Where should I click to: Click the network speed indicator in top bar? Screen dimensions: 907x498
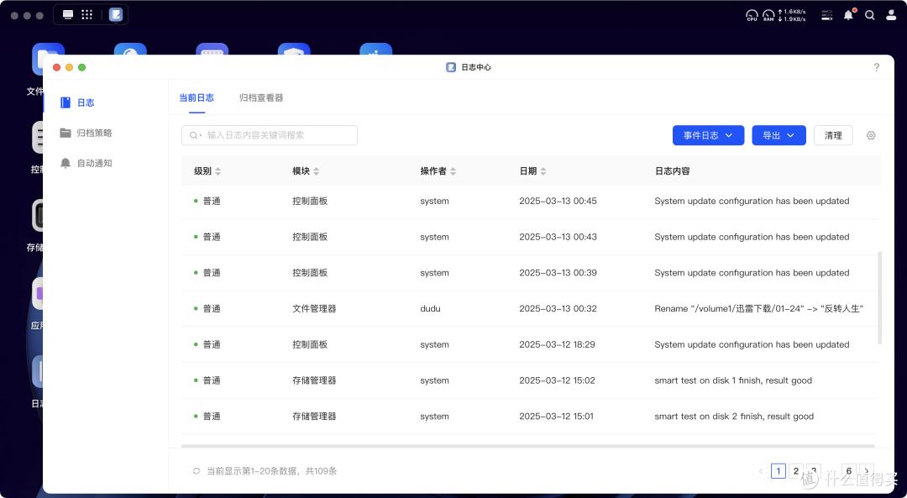coord(792,15)
